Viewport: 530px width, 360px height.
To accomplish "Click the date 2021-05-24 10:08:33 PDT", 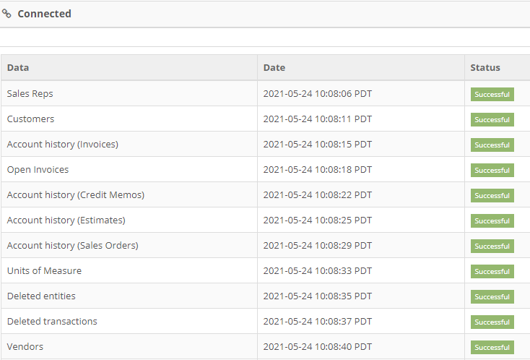I will point(318,271).
